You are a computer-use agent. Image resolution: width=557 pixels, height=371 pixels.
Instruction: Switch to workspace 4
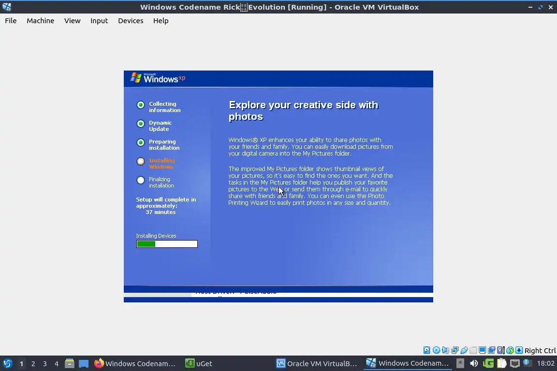57,364
